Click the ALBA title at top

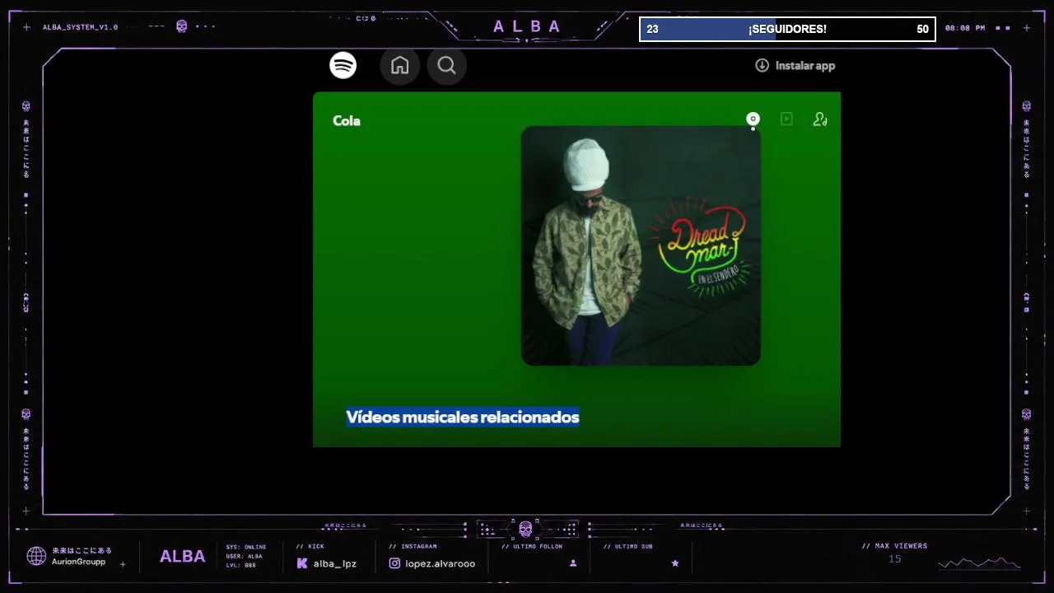(x=527, y=26)
